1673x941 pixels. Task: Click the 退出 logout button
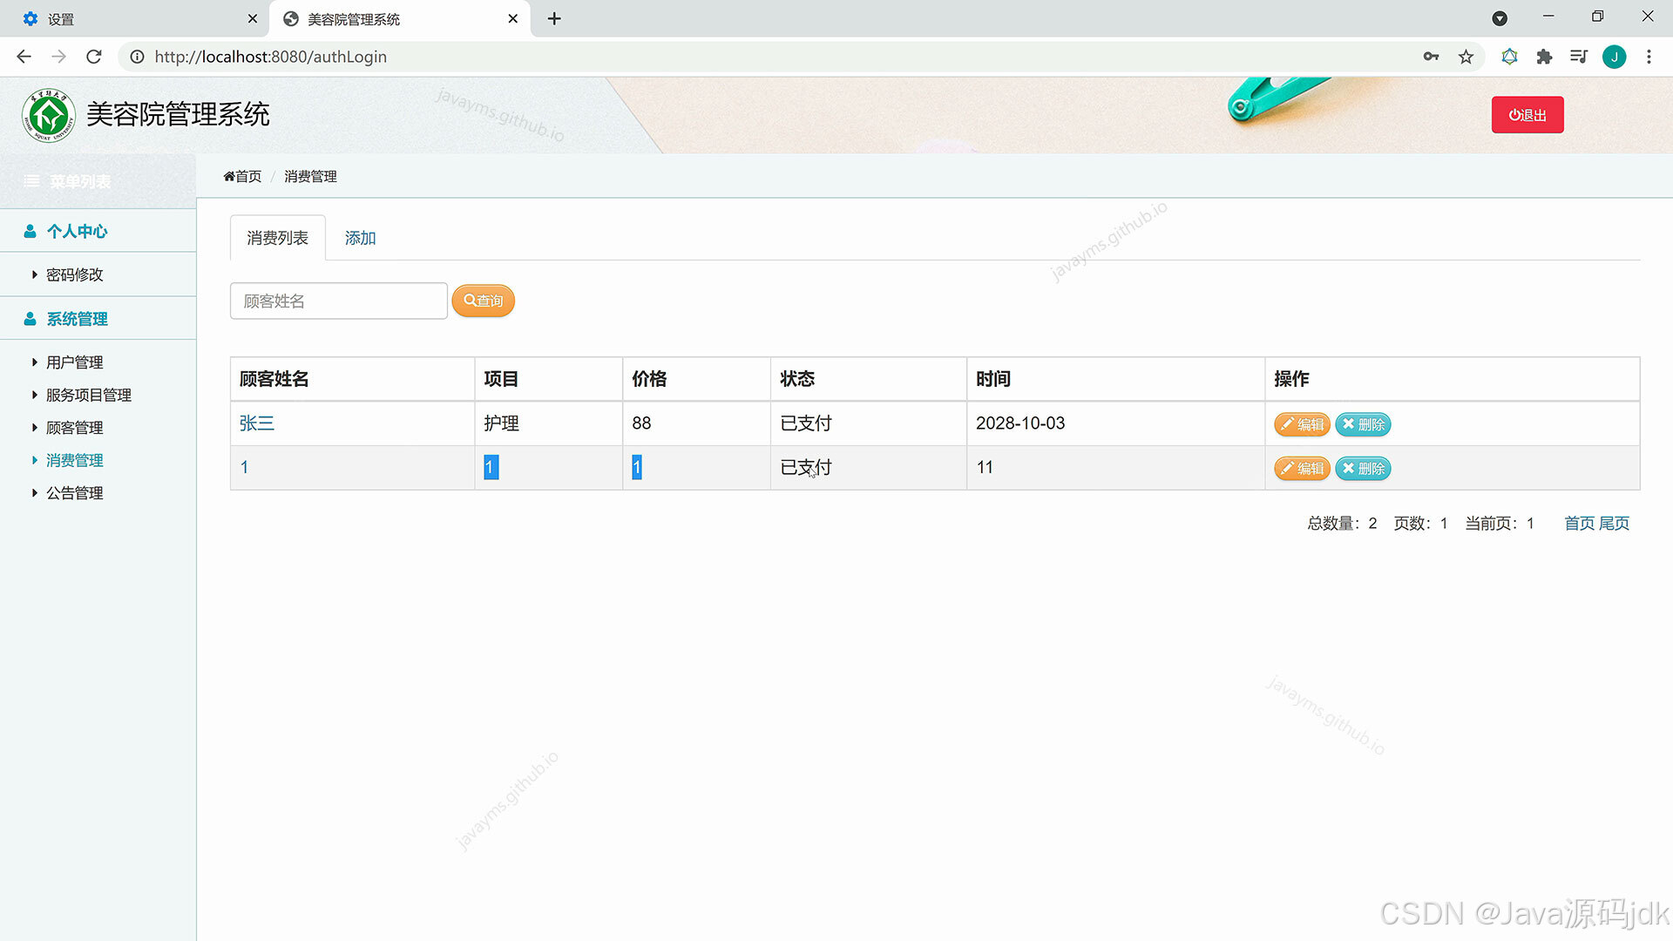1527,115
